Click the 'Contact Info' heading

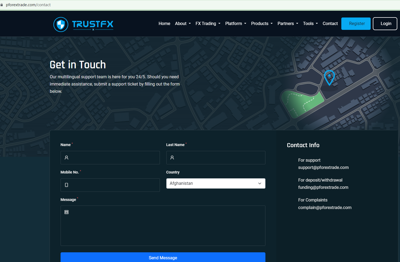coord(303,145)
